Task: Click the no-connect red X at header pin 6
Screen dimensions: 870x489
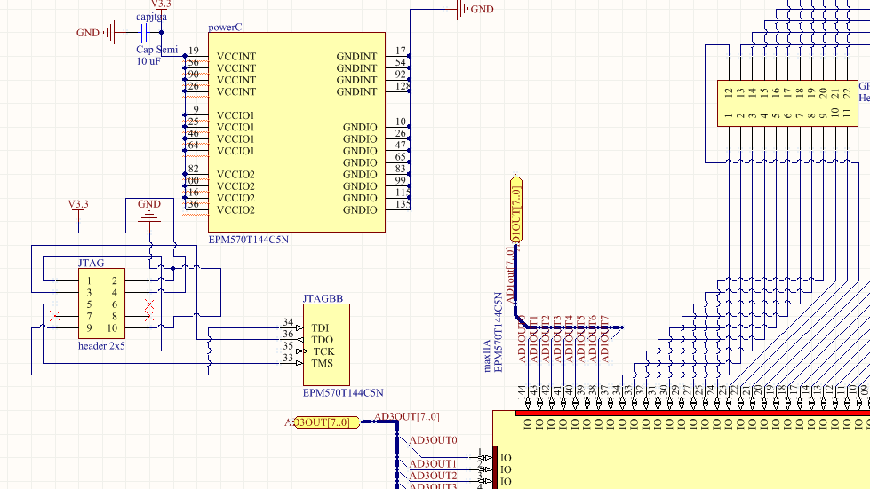Action: click(x=148, y=304)
